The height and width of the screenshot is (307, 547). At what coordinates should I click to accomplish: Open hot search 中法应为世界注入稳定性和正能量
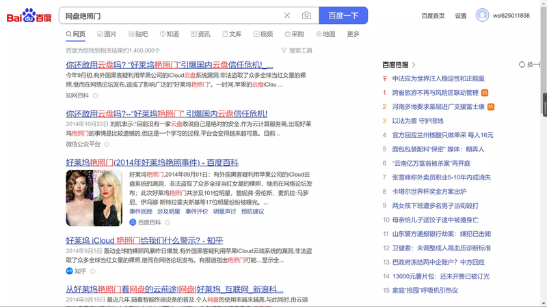coord(438,78)
